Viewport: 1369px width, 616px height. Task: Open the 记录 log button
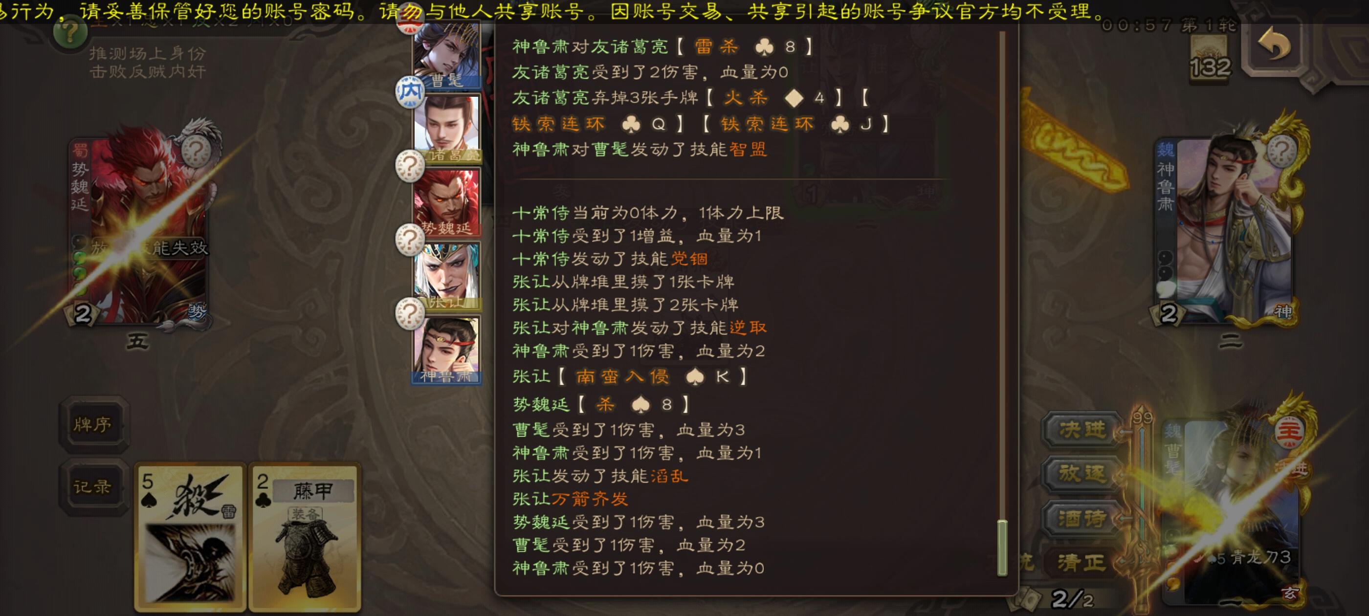[93, 486]
